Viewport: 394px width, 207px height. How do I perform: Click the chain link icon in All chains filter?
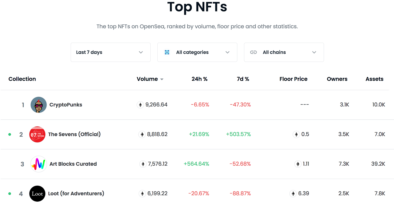click(x=254, y=52)
